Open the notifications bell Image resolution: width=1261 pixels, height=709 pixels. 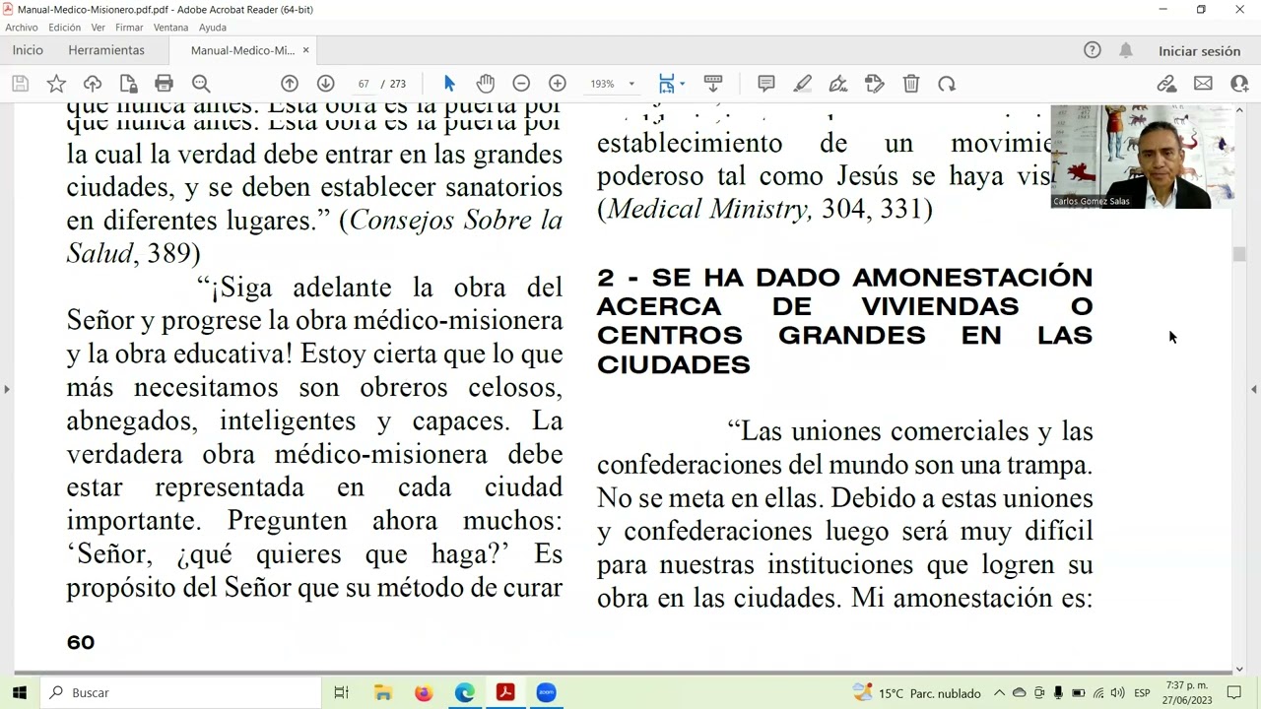point(1126,50)
